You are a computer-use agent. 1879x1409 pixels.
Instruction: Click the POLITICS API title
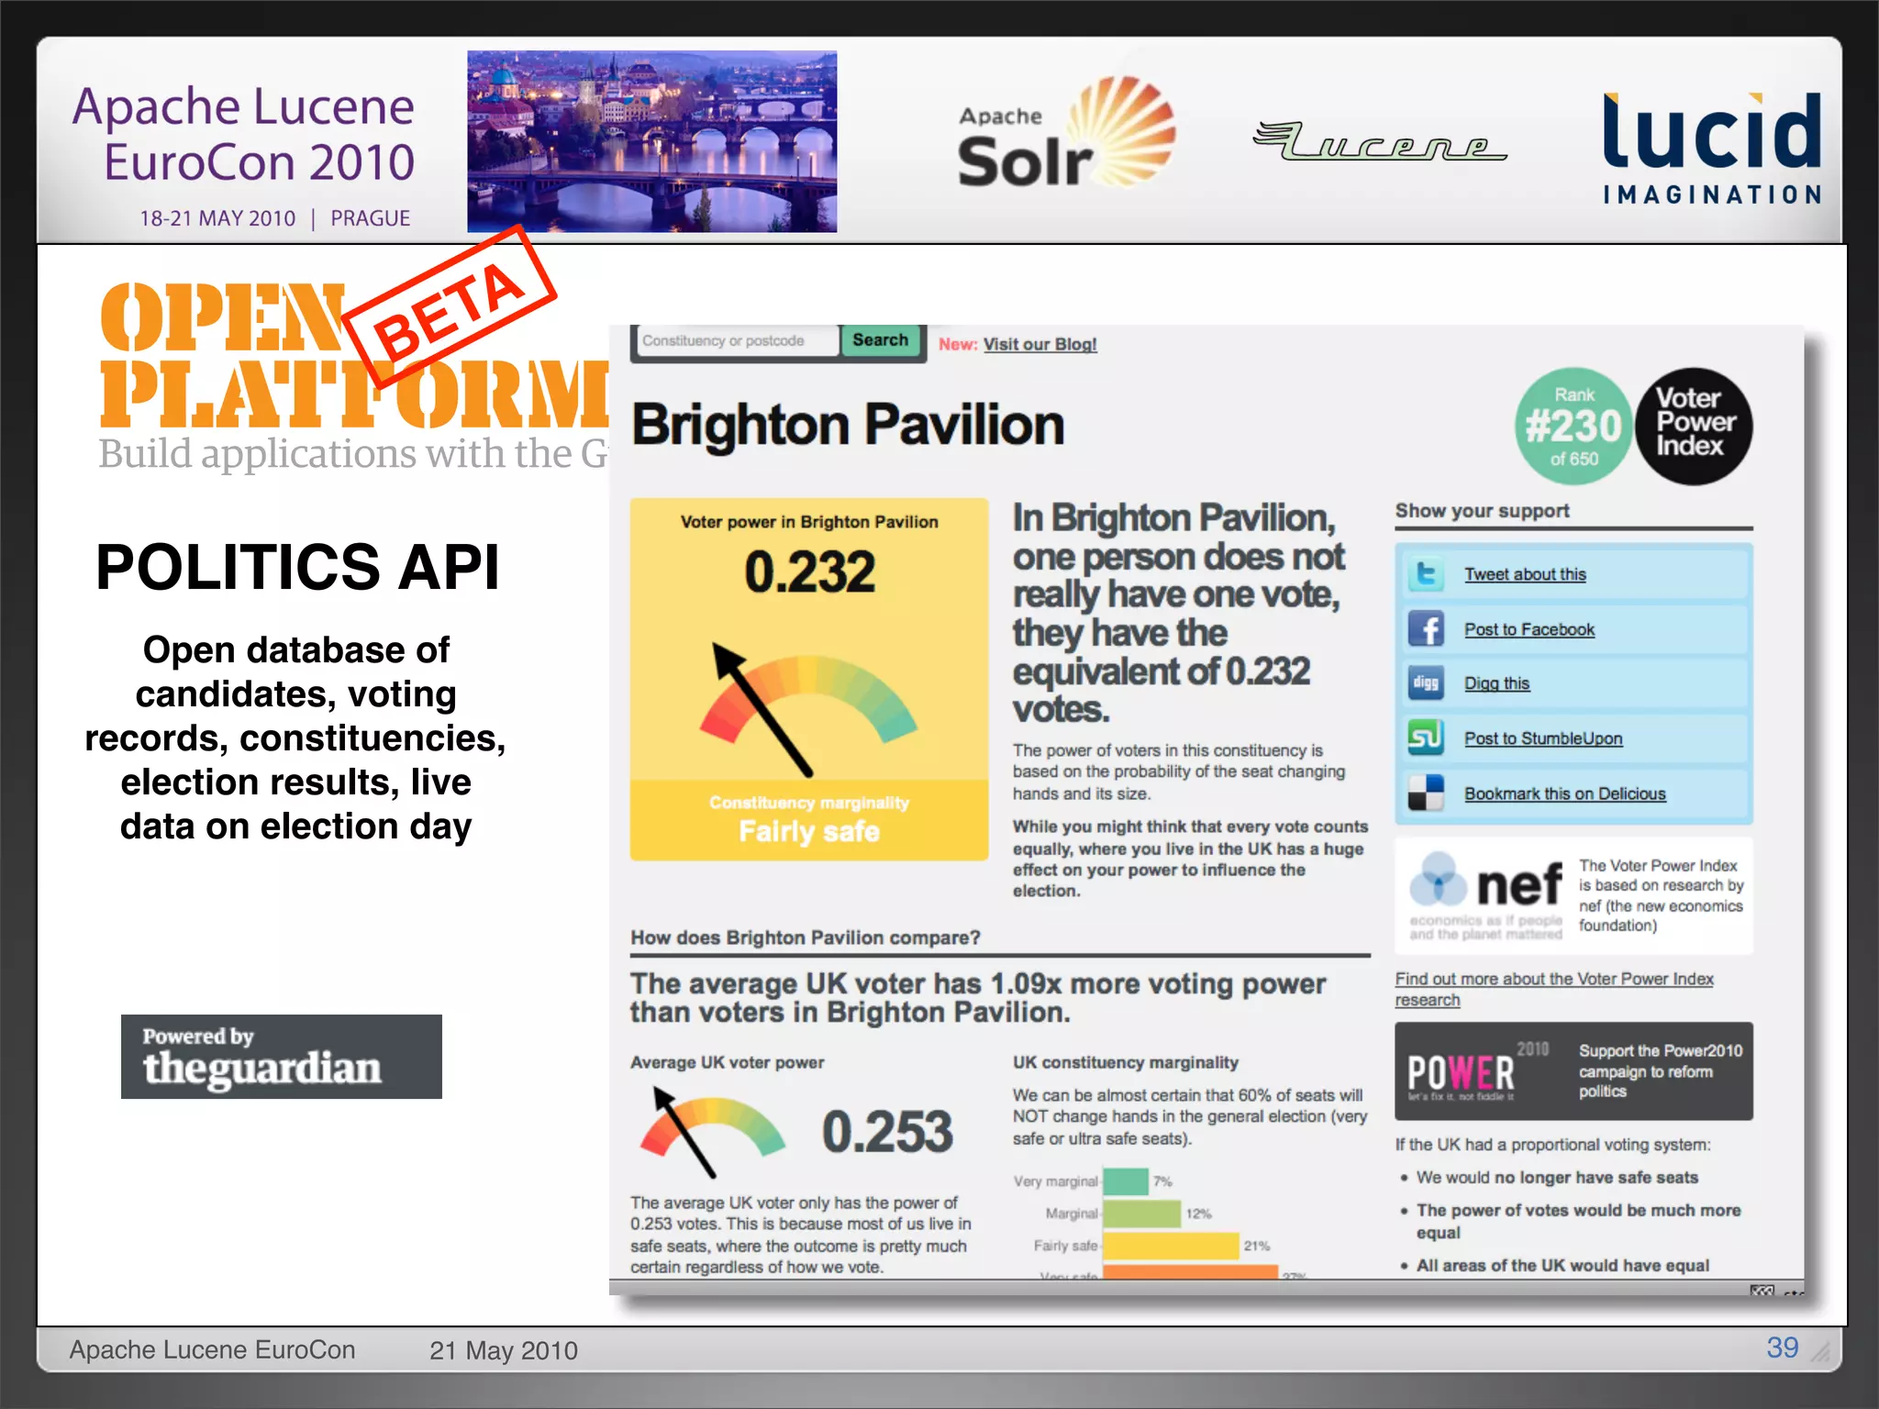tap(297, 567)
